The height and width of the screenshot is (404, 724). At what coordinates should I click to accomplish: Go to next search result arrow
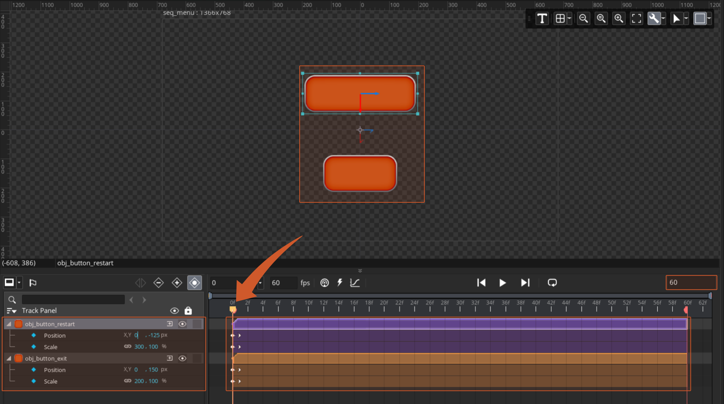144,300
